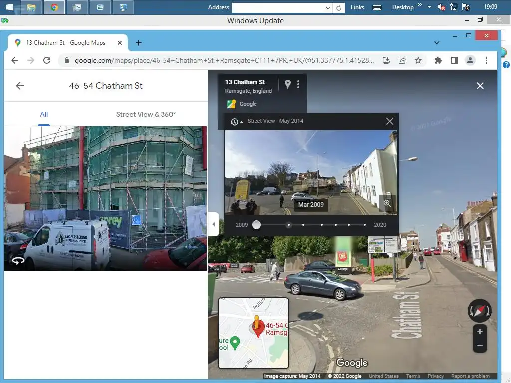Toggle the Street View time travel clock icon
Screen dimensions: 511x383
click(235, 122)
